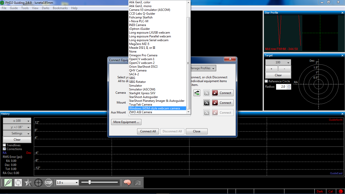Select QHY Camera from the list
Screen dimensions: 345x194
tap(157, 70)
